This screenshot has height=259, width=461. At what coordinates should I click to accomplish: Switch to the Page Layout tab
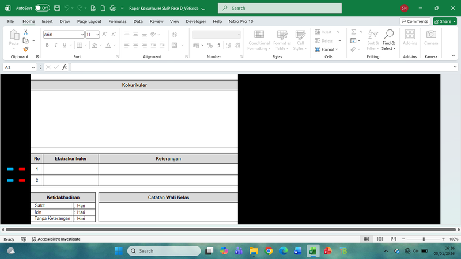[x=89, y=21]
